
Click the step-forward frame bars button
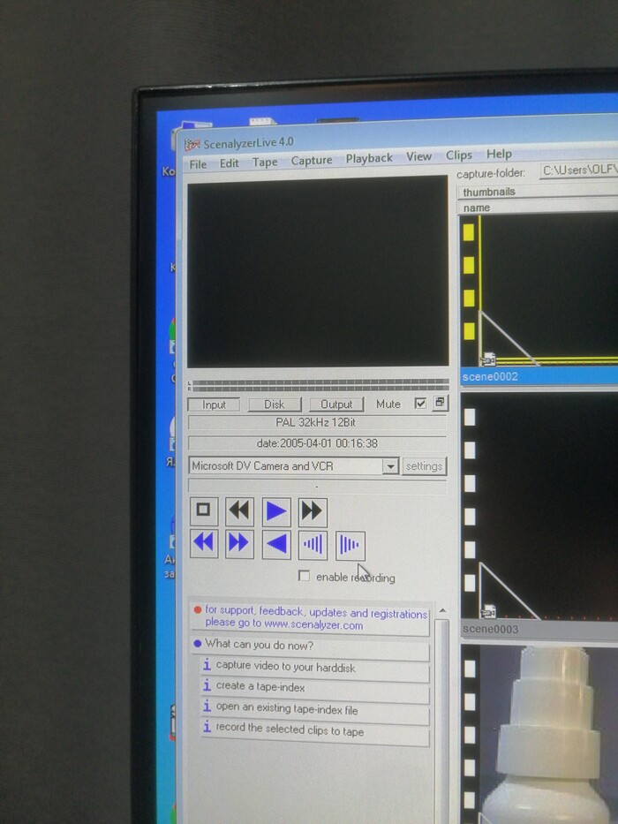click(350, 546)
